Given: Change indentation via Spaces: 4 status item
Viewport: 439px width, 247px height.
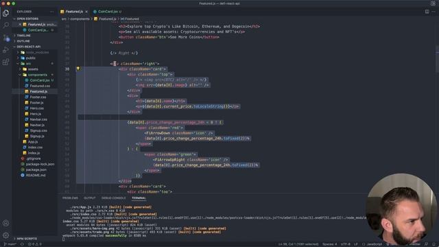Looking at the screenshot, I should (329, 244).
